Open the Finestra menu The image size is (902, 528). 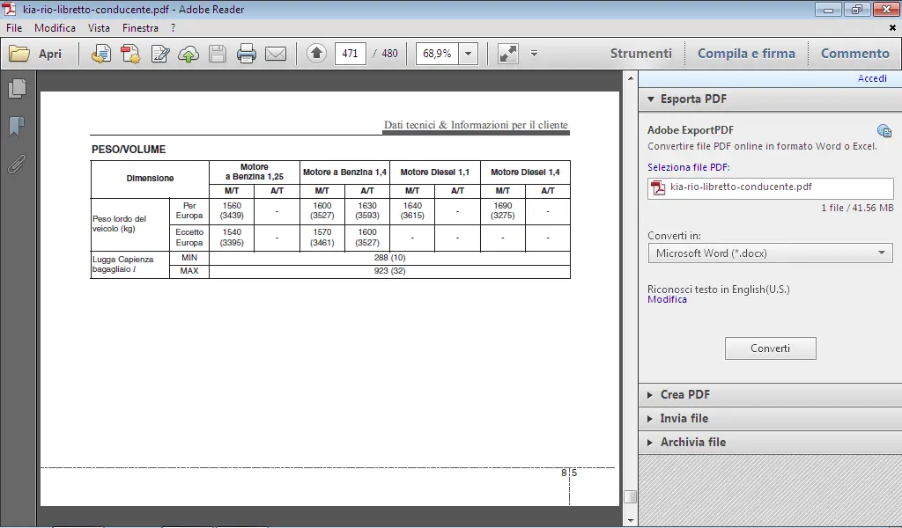point(140,27)
